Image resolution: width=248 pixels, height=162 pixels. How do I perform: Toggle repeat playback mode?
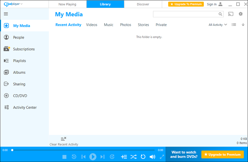pos(143,157)
